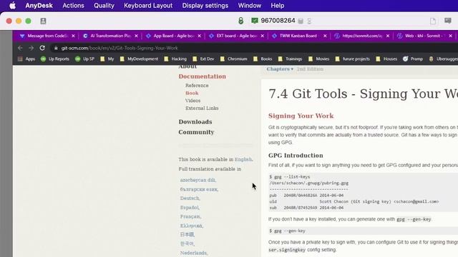The image size is (458, 257).
Task: Close the App Board tab
Action: [199, 36]
